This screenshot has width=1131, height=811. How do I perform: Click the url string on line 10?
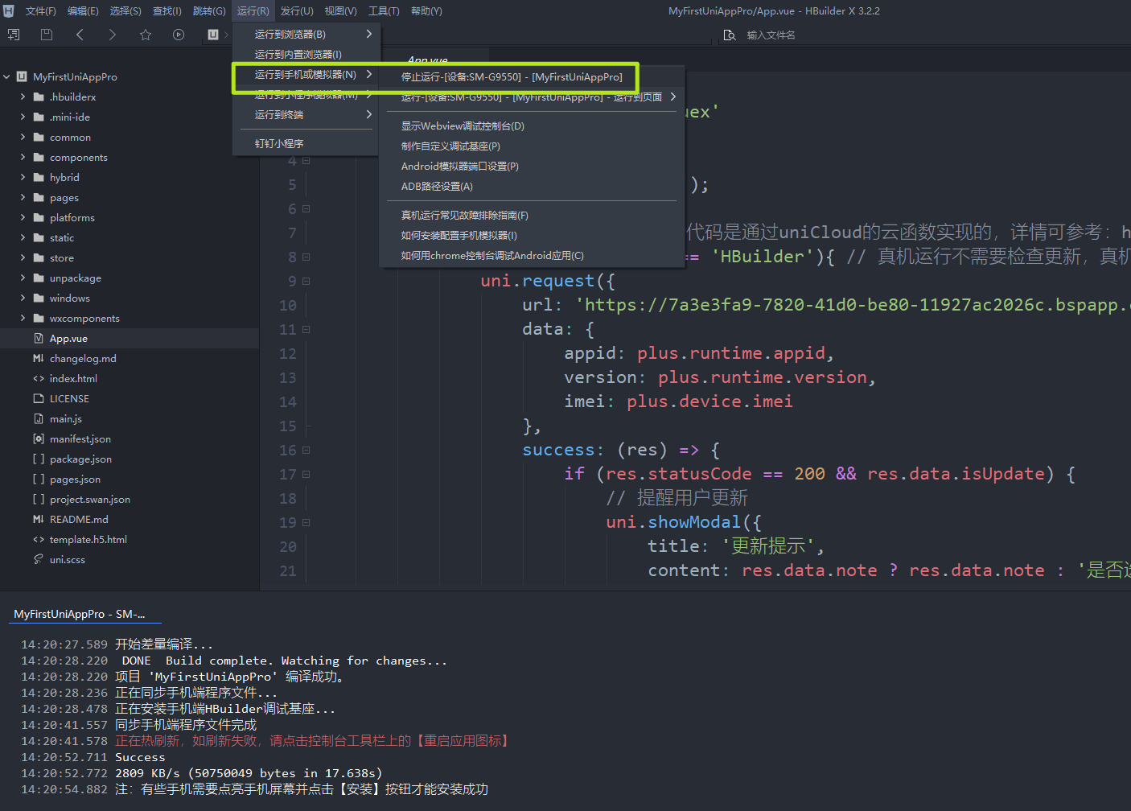coord(852,306)
